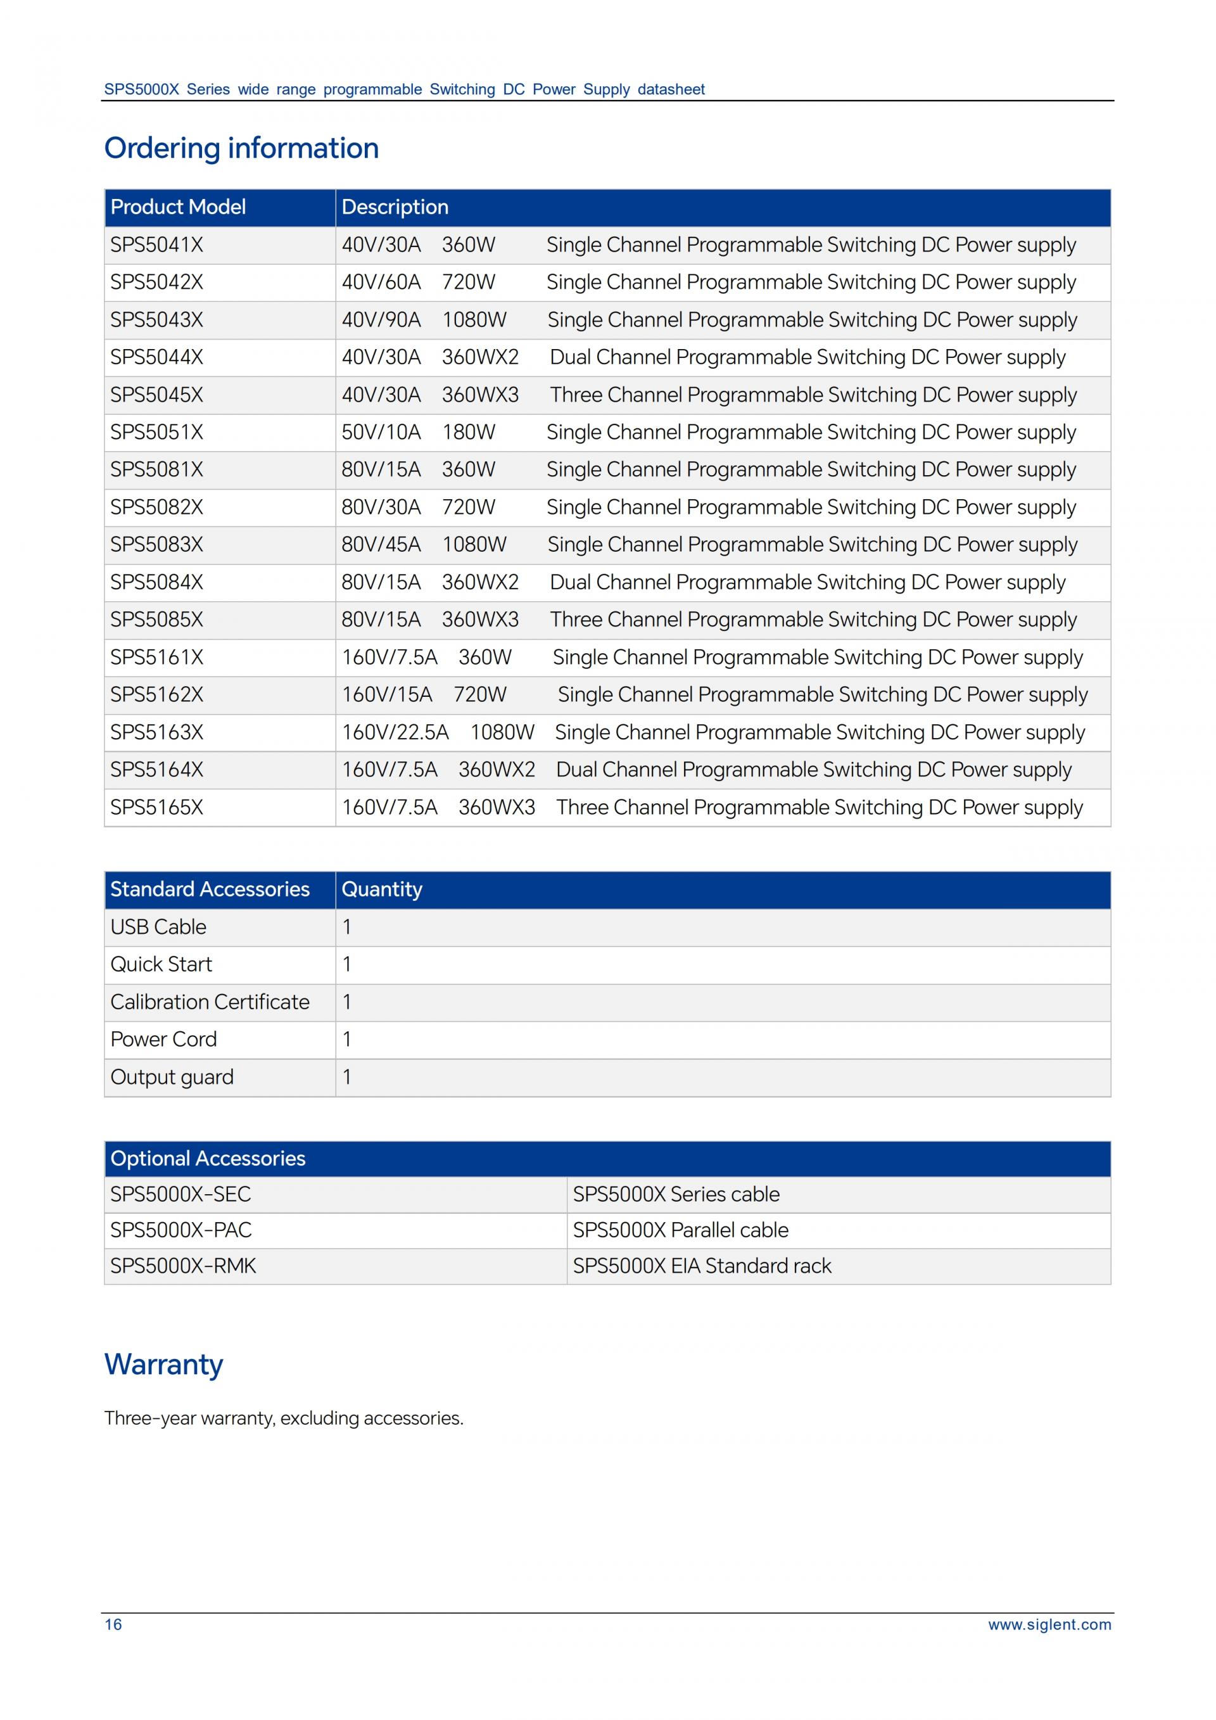The height and width of the screenshot is (1720, 1216).
Task: Click the Warranty section heading
Action: coord(163,1364)
